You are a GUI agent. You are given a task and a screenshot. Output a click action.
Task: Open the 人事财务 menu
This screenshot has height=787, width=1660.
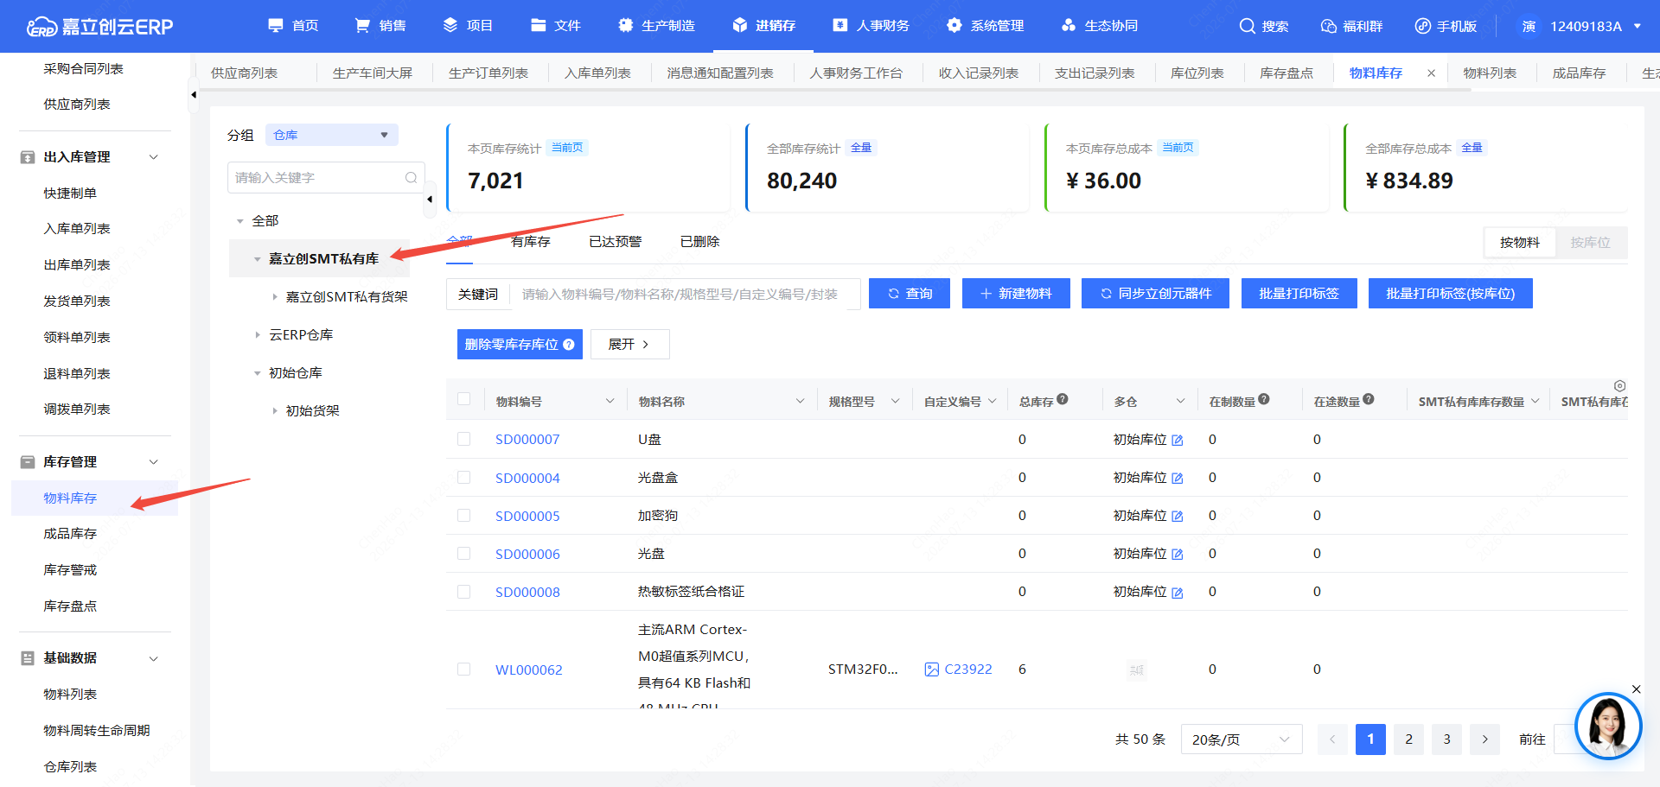pyautogui.click(x=871, y=26)
